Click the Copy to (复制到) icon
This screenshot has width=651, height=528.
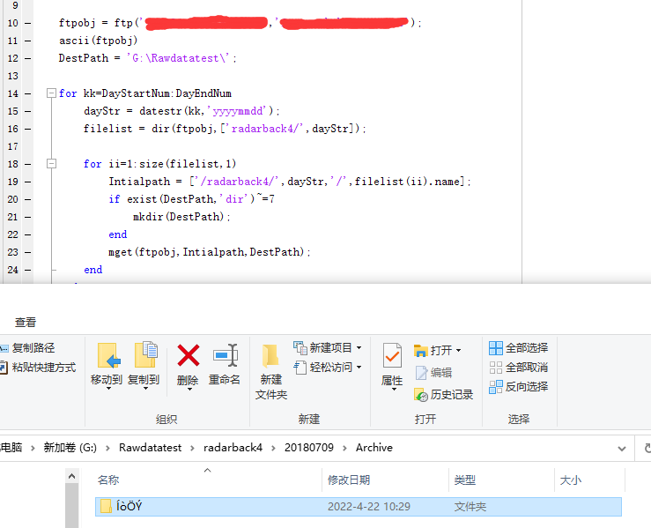tap(144, 357)
